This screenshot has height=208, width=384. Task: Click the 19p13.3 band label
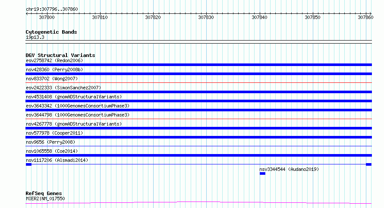click(35, 37)
